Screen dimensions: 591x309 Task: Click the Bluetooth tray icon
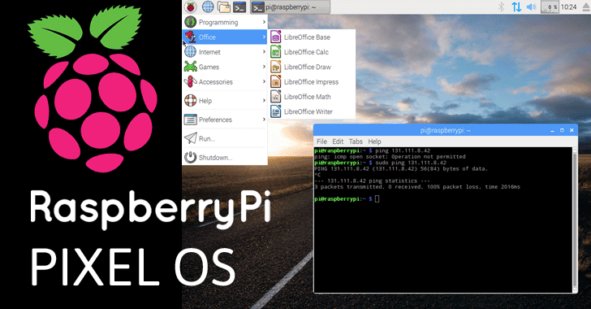click(x=502, y=7)
